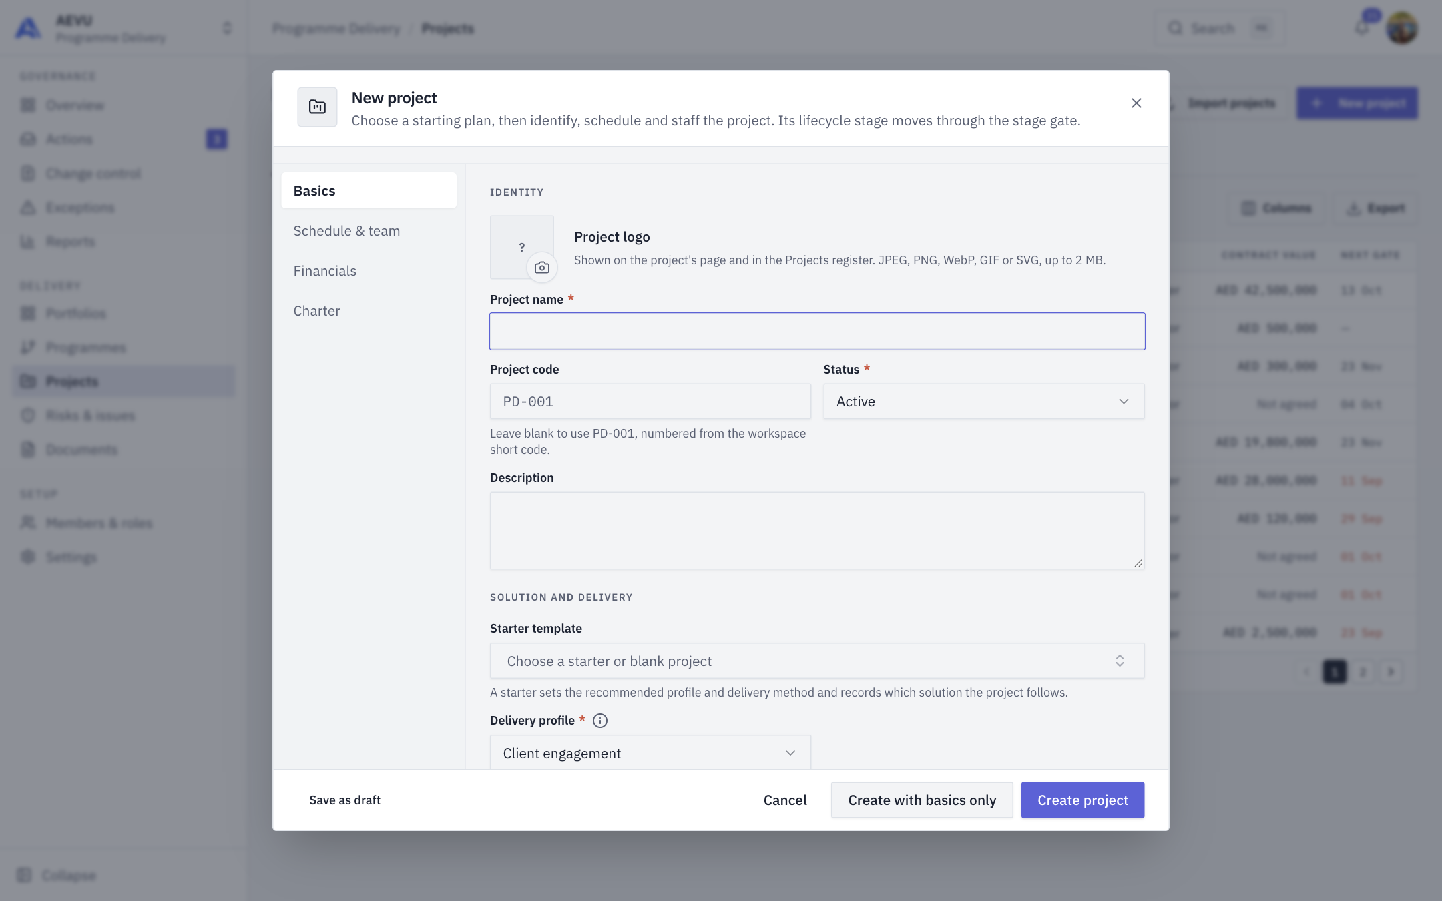1442x901 pixels.
Task: Focus the Project name field
Action: (x=817, y=331)
